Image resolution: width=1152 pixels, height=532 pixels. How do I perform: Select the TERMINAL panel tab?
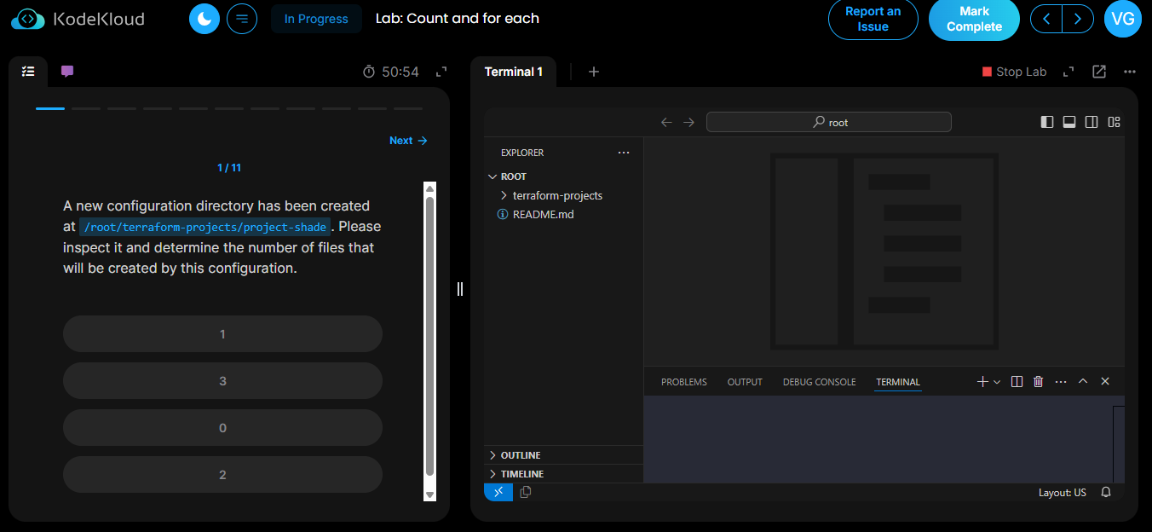click(x=898, y=382)
